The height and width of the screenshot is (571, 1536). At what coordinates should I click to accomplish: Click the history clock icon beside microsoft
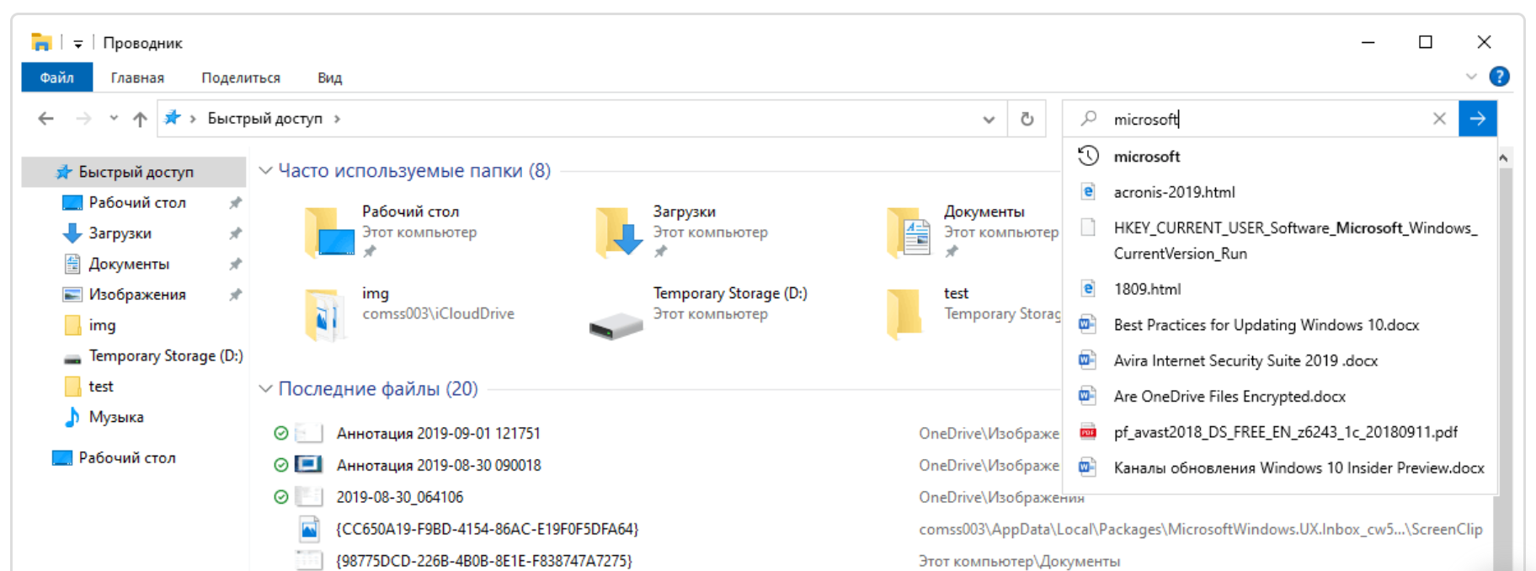[x=1088, y=156]
